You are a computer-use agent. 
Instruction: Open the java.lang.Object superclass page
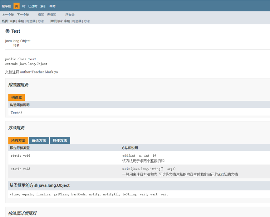18,41
